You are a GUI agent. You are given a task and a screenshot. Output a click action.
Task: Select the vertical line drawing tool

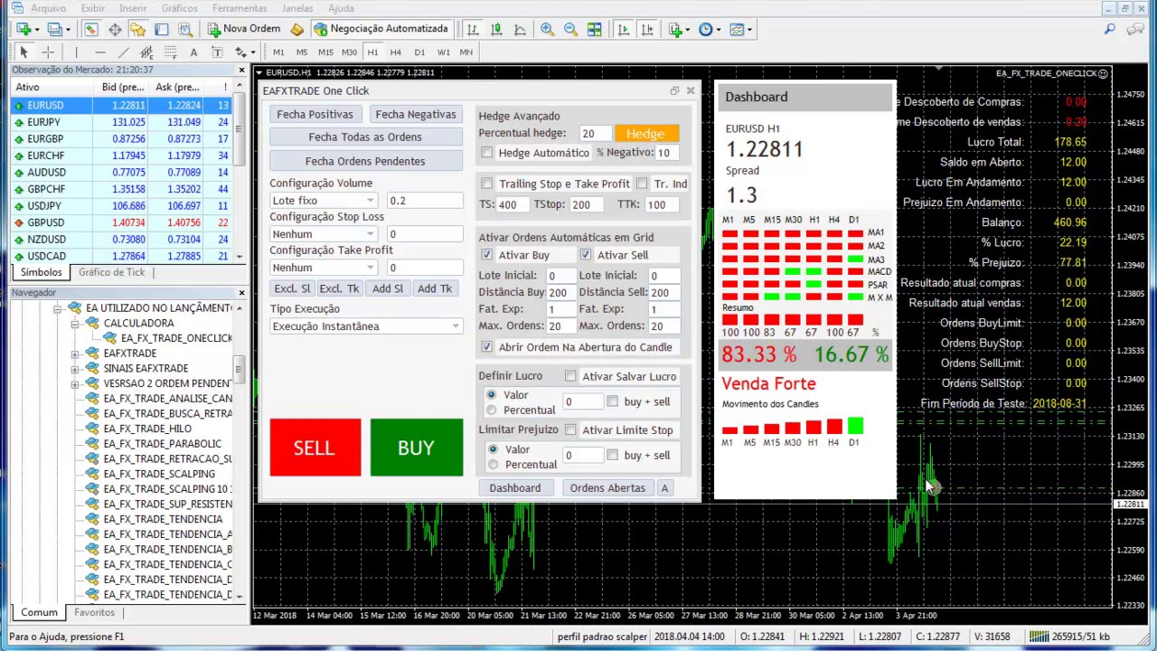coord(77,52)
